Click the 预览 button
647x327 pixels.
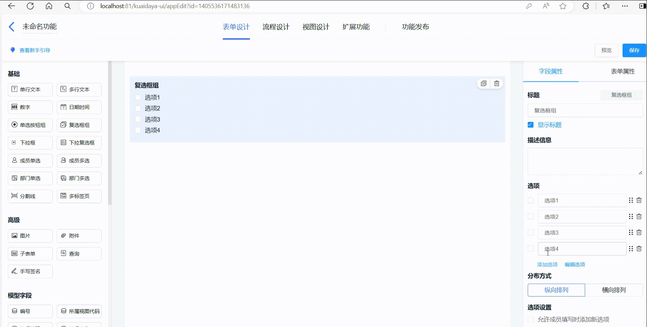[x=607, y=50]
